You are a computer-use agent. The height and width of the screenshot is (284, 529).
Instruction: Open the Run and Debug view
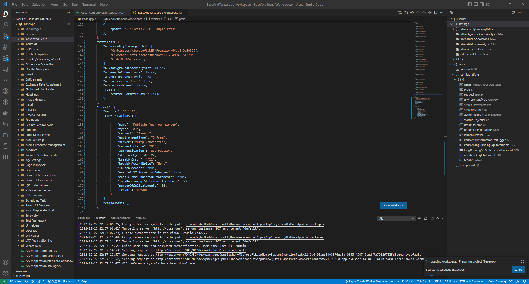tap(5, 47)
